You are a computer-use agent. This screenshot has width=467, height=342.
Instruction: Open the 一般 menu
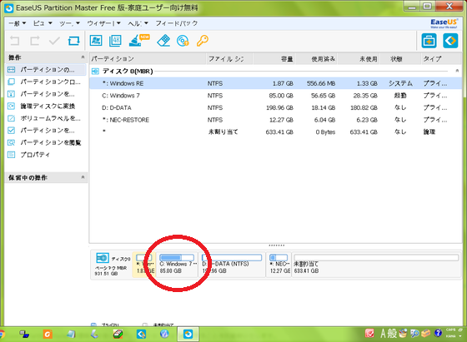[18, 23]
